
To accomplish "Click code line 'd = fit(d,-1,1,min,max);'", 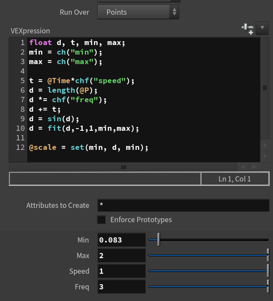I will tap(84, 129).
